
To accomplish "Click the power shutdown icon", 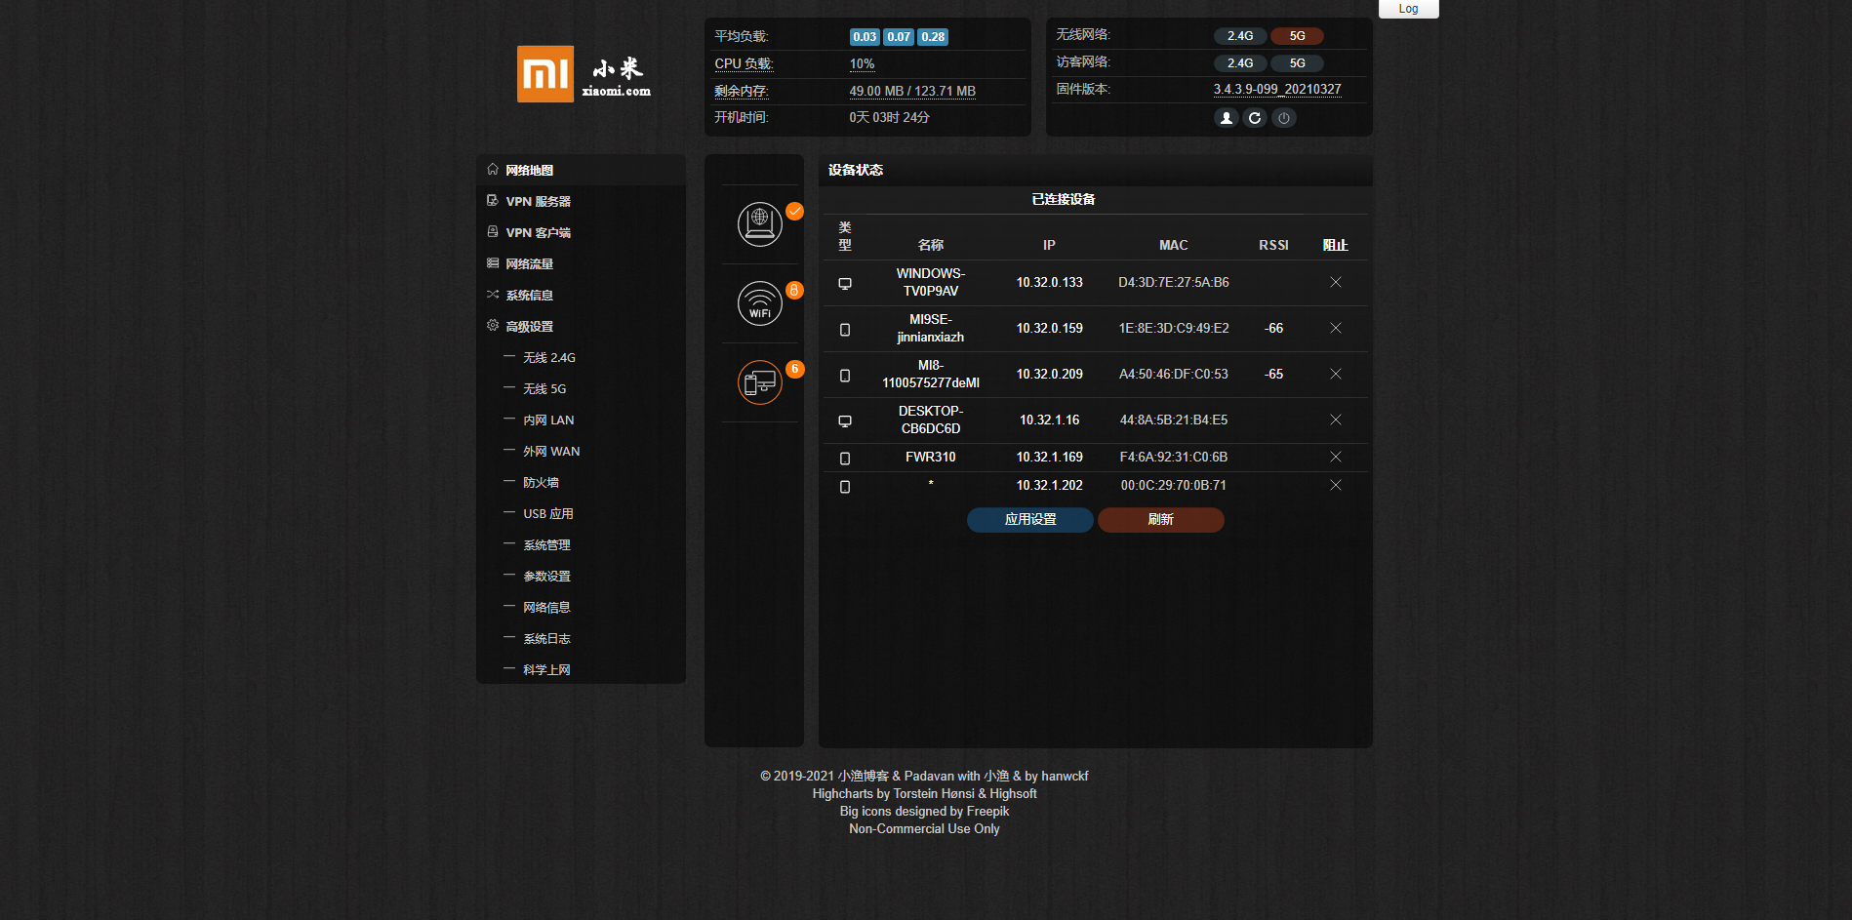I will click(1284, 118).
